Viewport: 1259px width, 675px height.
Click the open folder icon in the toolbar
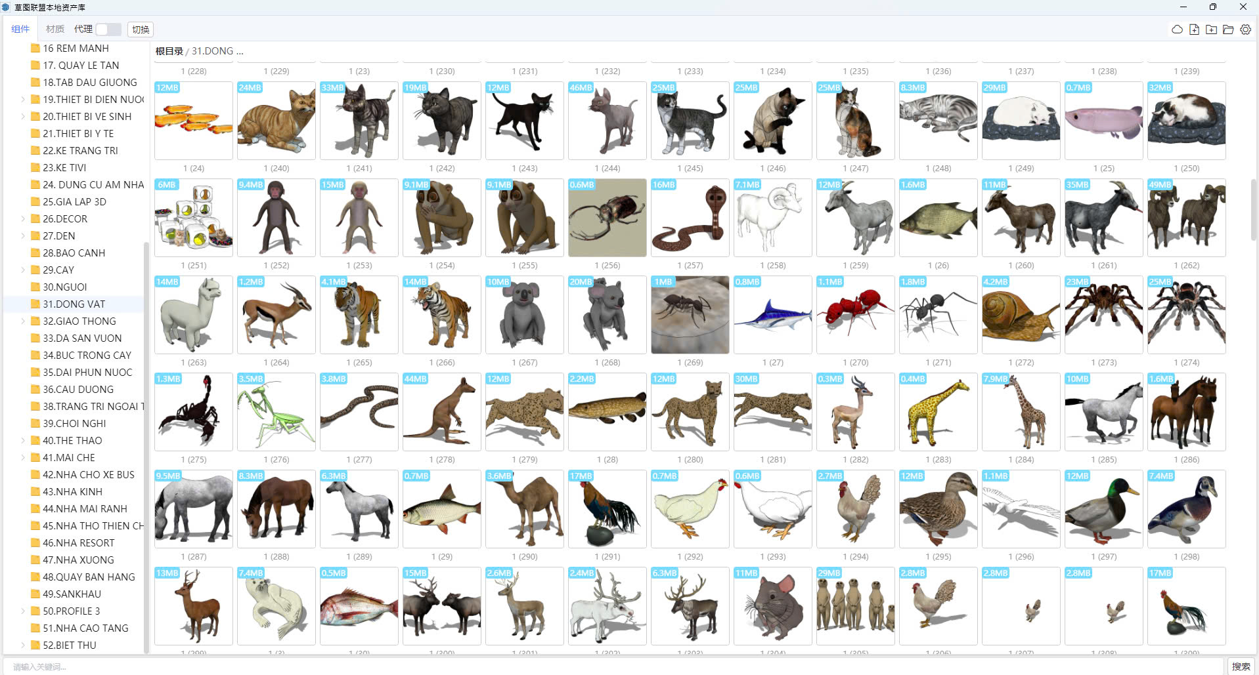1228,30
